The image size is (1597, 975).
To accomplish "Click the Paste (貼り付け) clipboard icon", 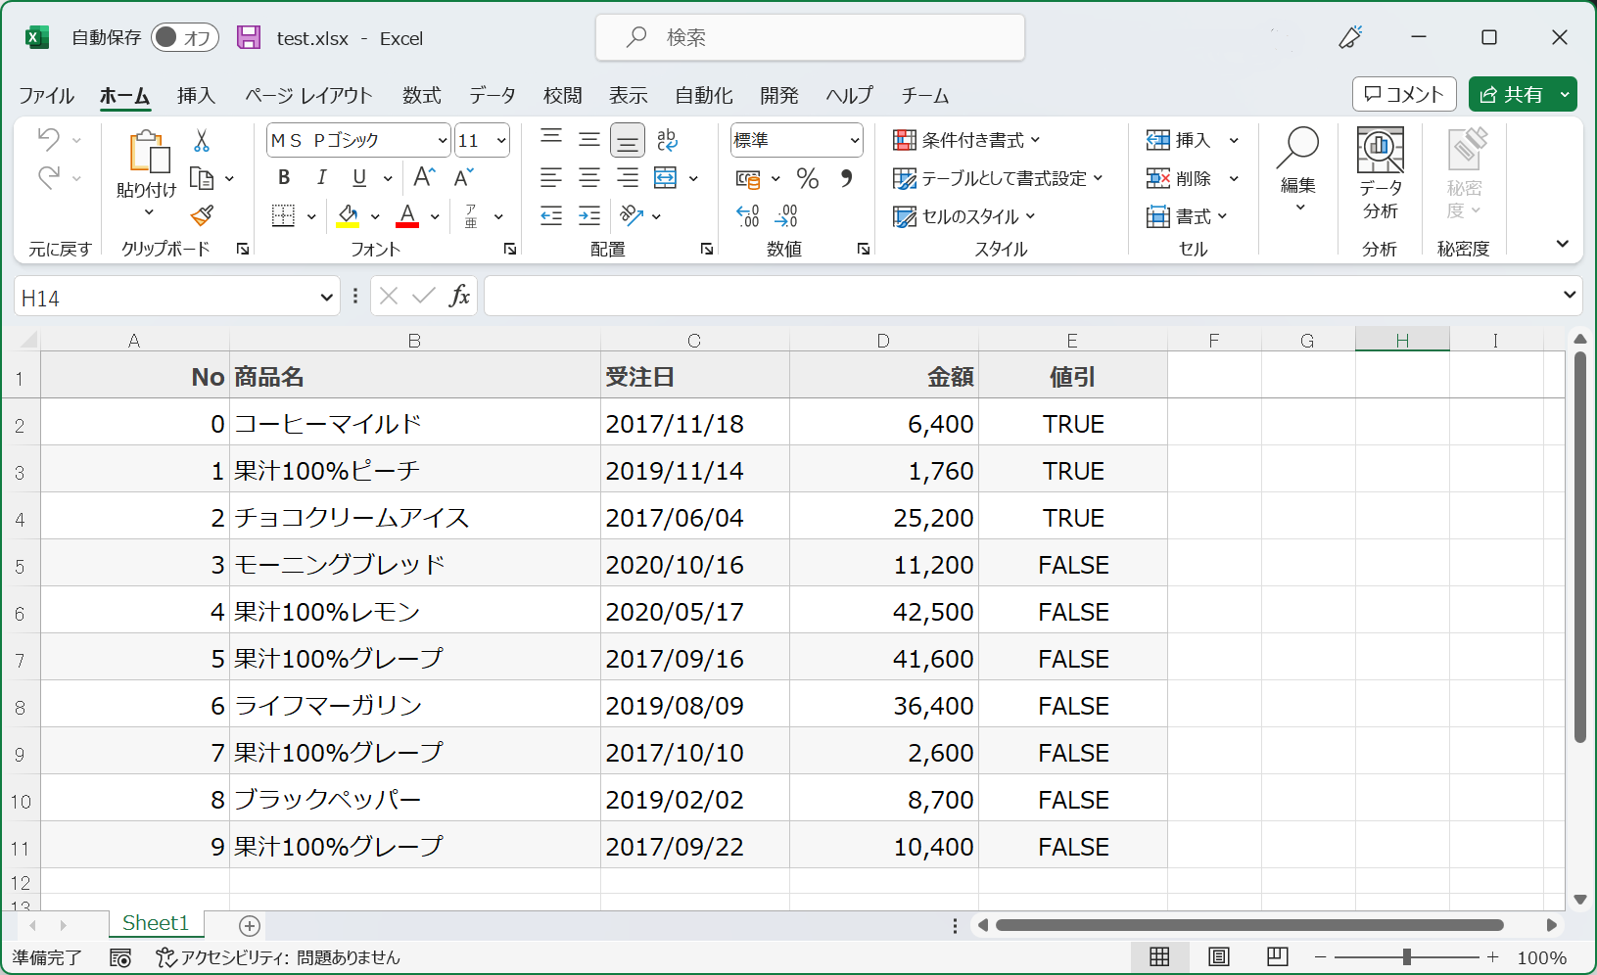I will click(148, 152).
